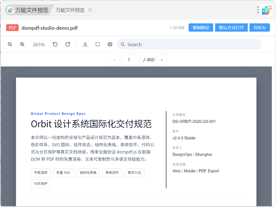Click the scope Web / Mobile / PDF Export
The image size is (276, 207).
click(x=196, y=171)
